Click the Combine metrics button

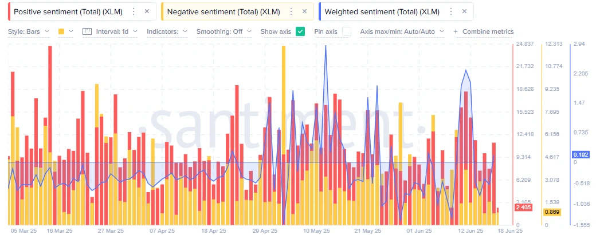pos(488,32)
